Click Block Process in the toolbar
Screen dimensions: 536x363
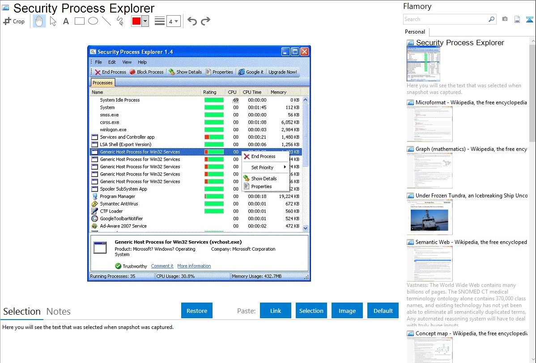(147, 72)
